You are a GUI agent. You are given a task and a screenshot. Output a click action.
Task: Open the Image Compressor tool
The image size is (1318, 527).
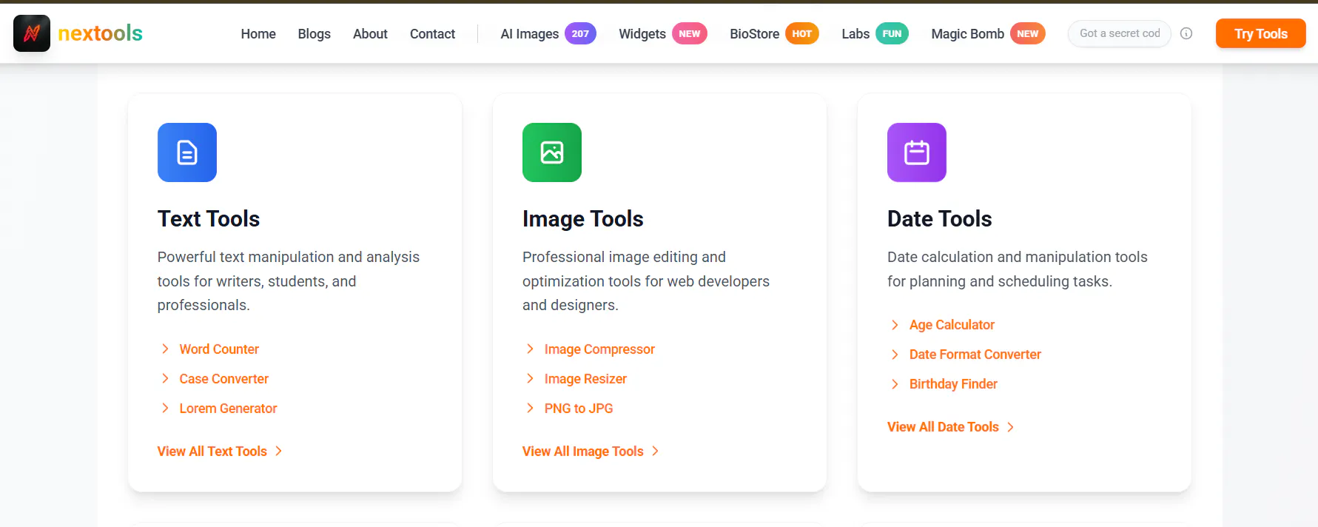click(x=599, y=349)
